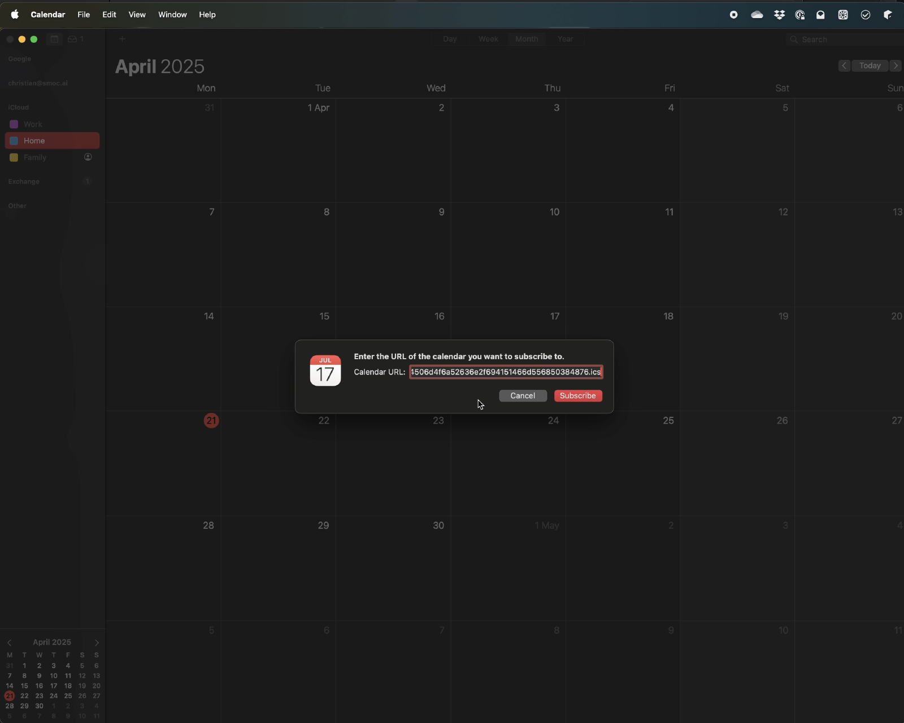Viewport: 904px width, 723px height.
Task: Open the File menu
Action: point(84,15)
